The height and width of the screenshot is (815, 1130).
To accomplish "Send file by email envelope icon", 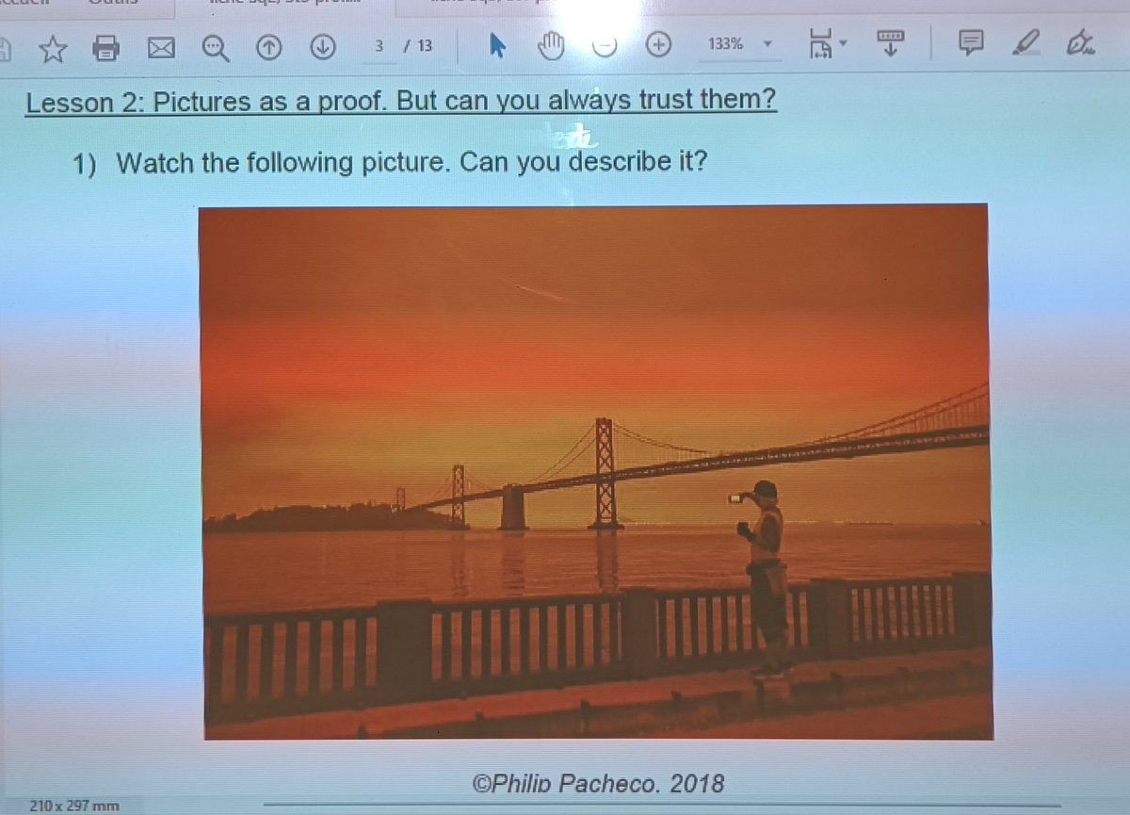I will click(x=162, y=47).
